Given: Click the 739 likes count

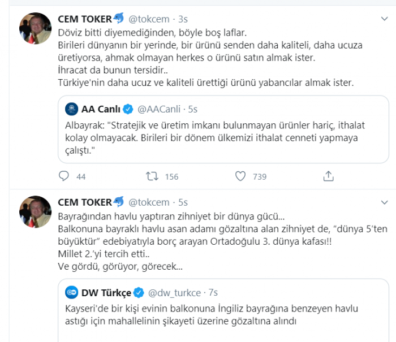Looking at the screenshot, I should coord(260,177).
